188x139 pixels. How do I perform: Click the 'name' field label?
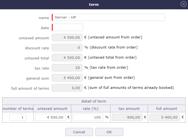pyautogui.click(x=44, y=18)
